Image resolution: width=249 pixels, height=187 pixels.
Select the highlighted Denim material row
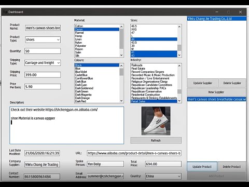97,30
